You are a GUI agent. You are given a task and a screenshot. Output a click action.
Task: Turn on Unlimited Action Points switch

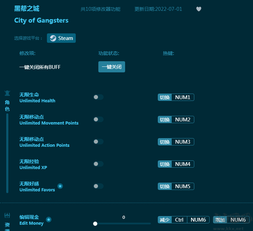tap(98, 142)
